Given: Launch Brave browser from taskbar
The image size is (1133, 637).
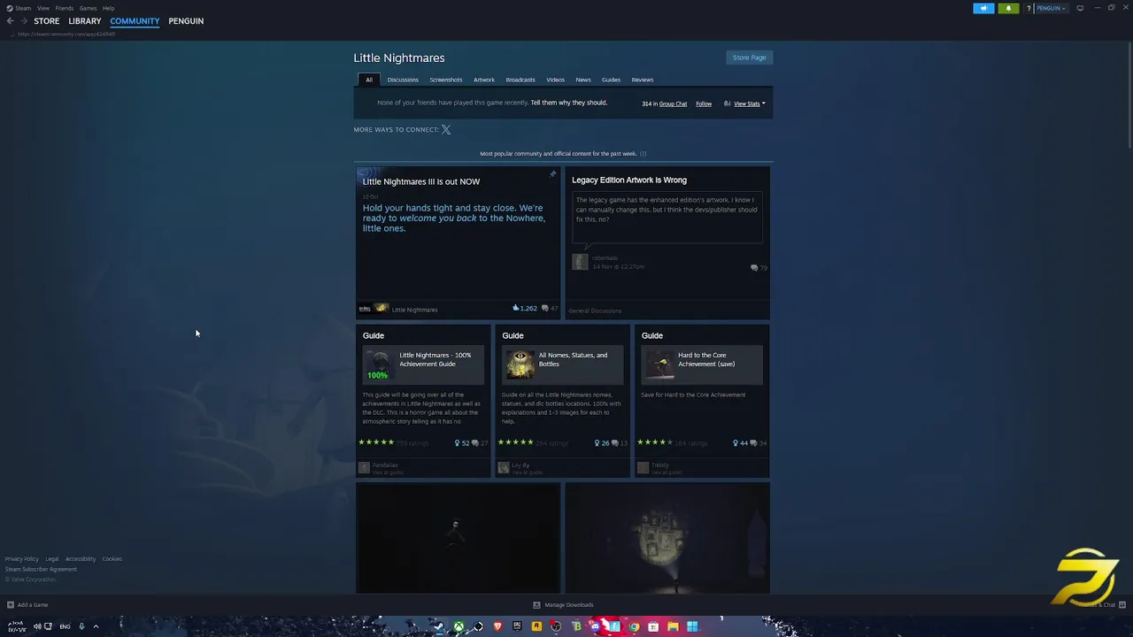Looking at the screenshot, I should (x=497, y=626).
